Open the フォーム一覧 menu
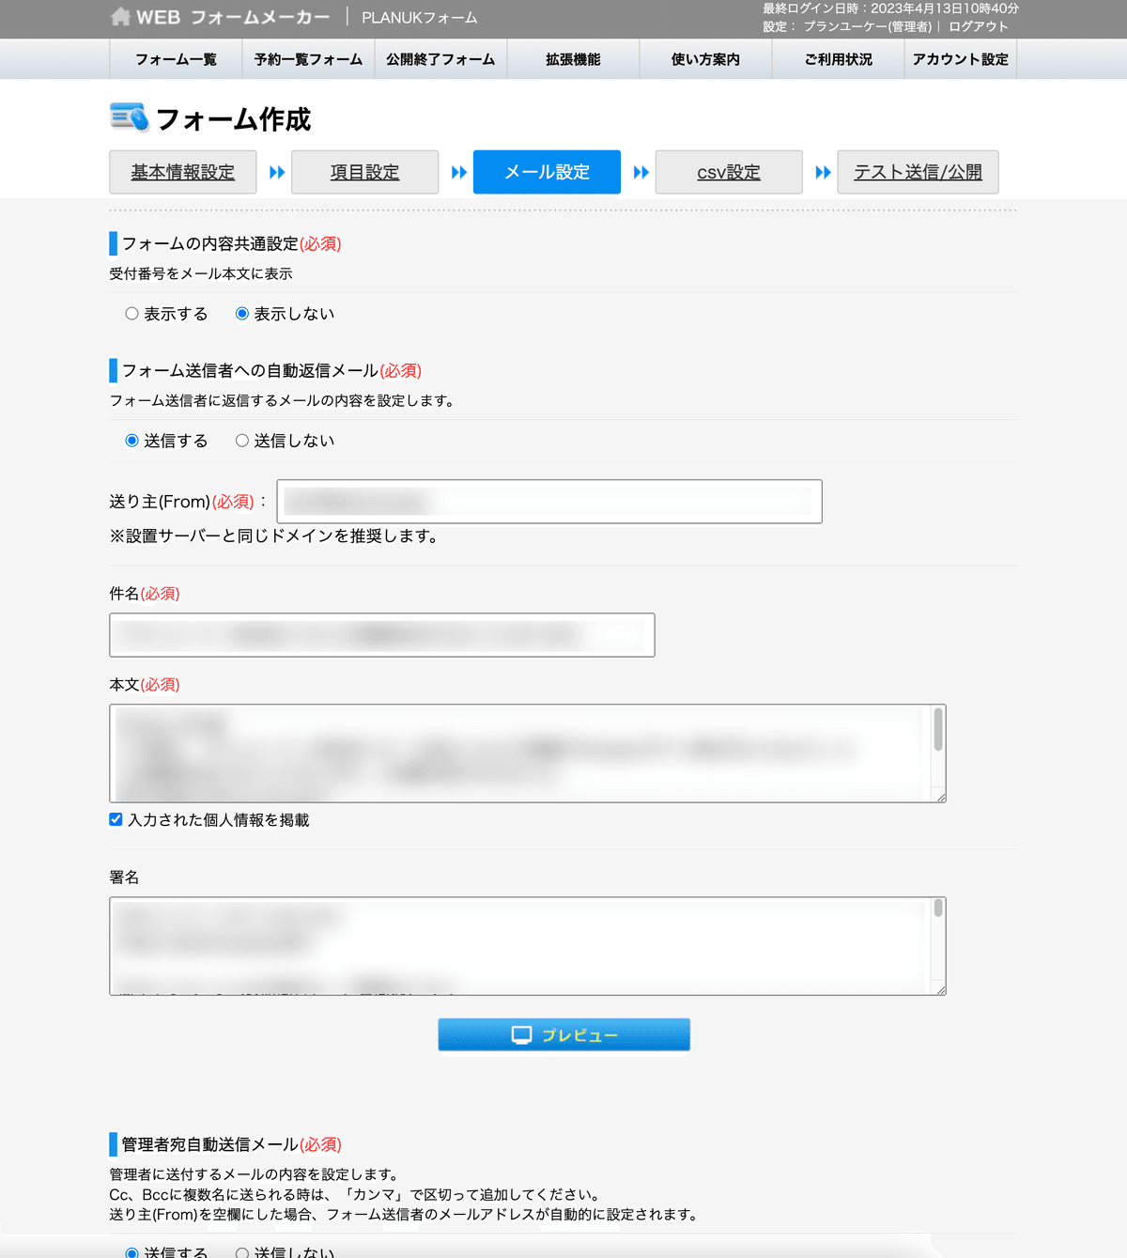The image size is (1127, 1258). pos(176,59)
